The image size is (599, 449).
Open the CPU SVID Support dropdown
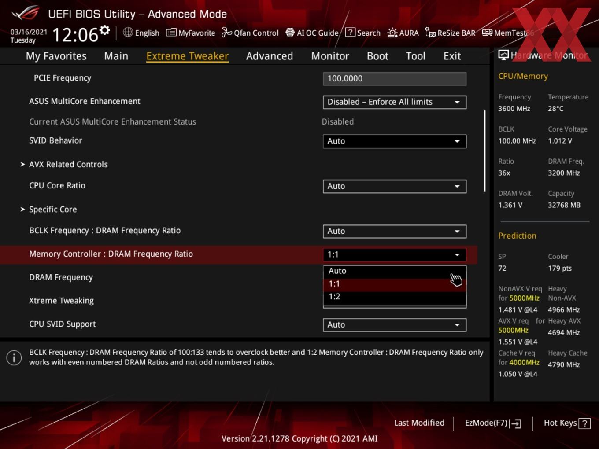(395, 325)
